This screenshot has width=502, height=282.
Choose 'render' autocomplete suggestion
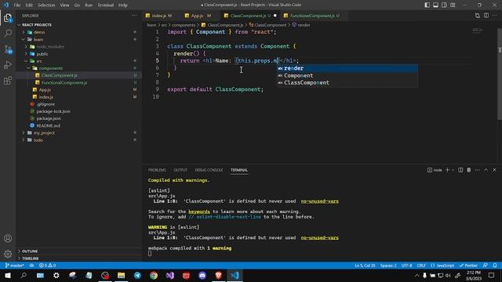click(x=347, y=68)
